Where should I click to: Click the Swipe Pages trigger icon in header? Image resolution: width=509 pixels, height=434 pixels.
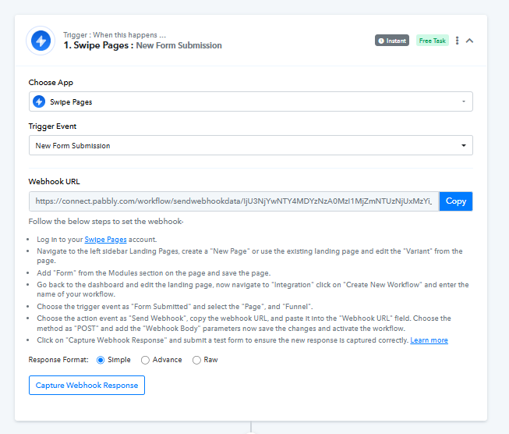41,41
